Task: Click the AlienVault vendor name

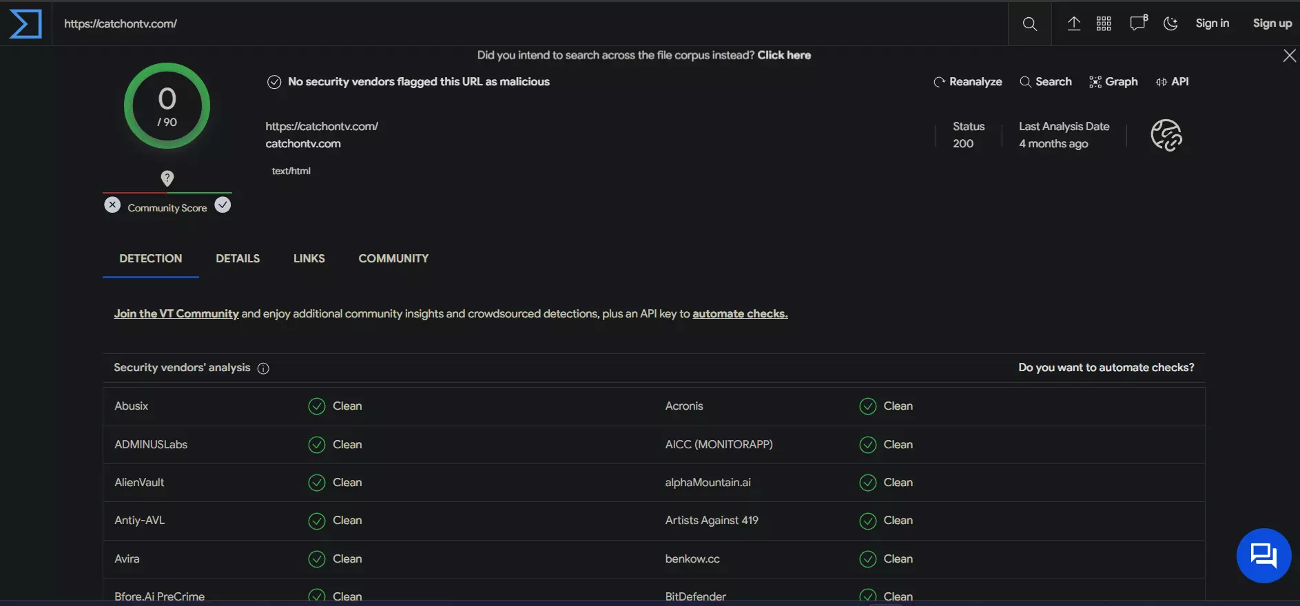Action: (139, 483)
